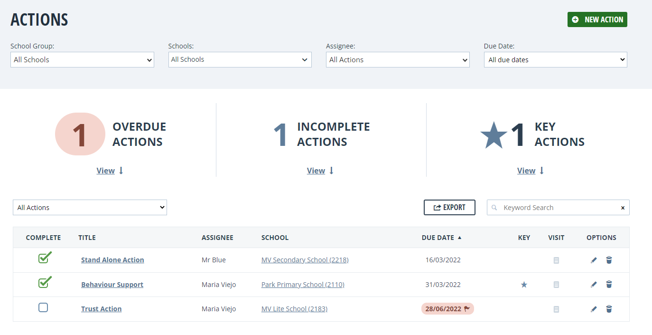Image resolution: width=652 pixels, height=335 pixels.
Task: Click the key star icon on Behaviour Support row
Action: [x=524, y=284]
